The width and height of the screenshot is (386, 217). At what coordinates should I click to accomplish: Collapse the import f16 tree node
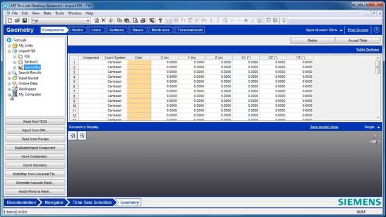point(9,51)
